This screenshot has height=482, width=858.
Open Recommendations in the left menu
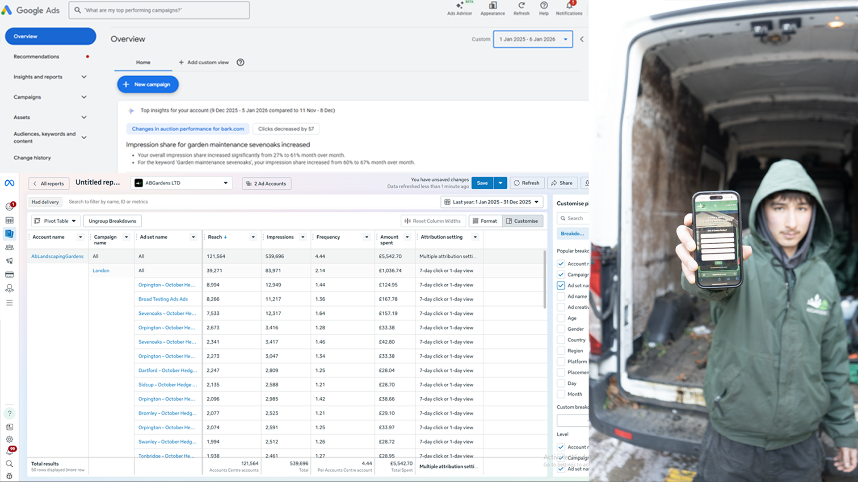[36, 57]
